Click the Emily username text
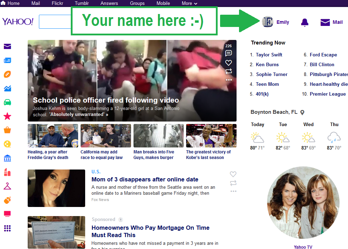 [283, 22]
